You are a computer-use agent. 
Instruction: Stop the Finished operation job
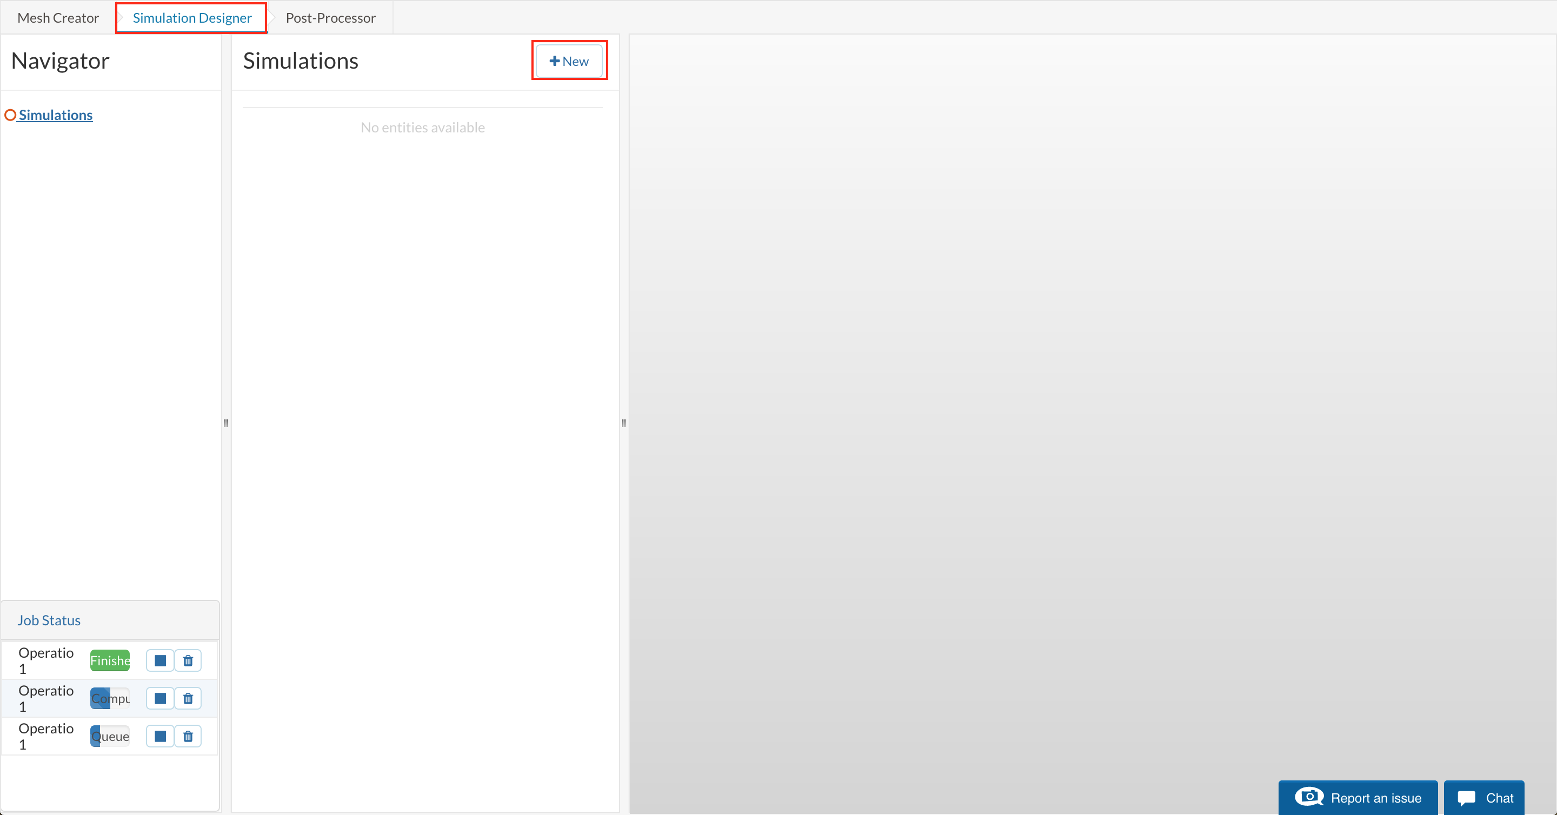coord(160,660)
